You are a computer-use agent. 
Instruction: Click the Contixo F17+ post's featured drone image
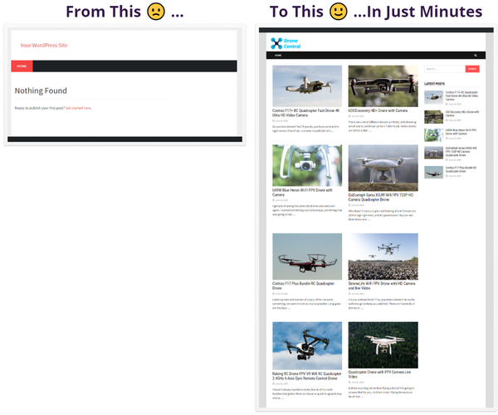pos(307,86)
